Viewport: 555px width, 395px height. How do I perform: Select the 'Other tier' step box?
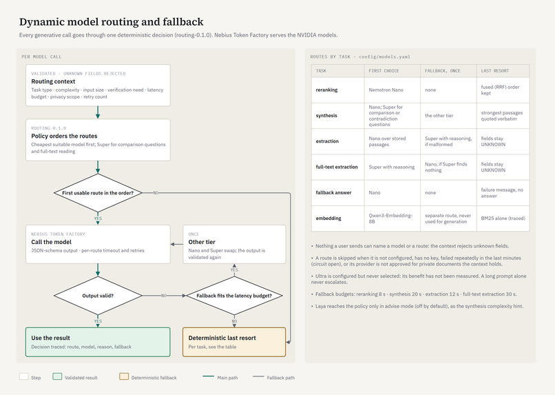pyautogui.click(x=234, y=244)
